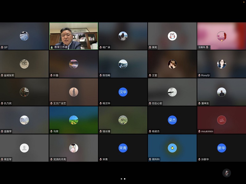Select the 盐城张军 participant tile
Image resolution: width=246 pixels, height=184 pixels.
click(24, 64)
